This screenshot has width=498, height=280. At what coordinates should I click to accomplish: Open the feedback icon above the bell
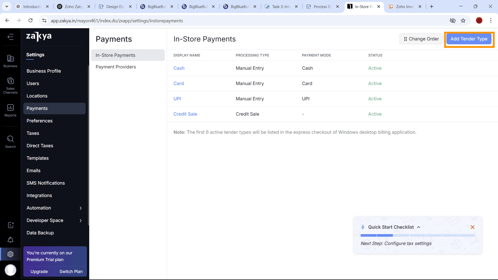click(10, 225)
